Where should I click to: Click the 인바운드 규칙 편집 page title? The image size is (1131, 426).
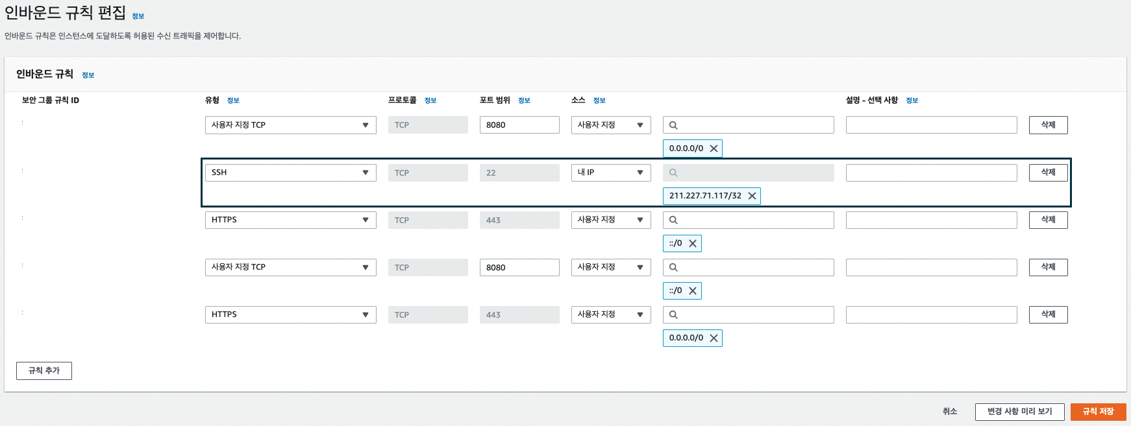pos(65,12)
